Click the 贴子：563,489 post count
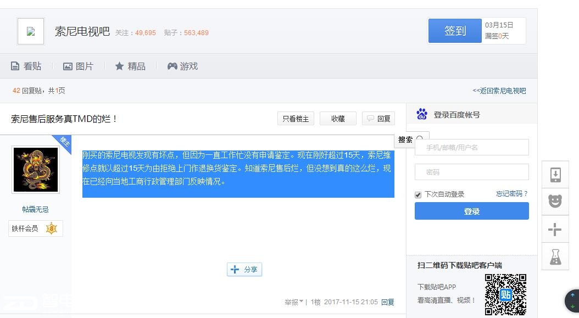579x318 pixels. click(186, 33)
